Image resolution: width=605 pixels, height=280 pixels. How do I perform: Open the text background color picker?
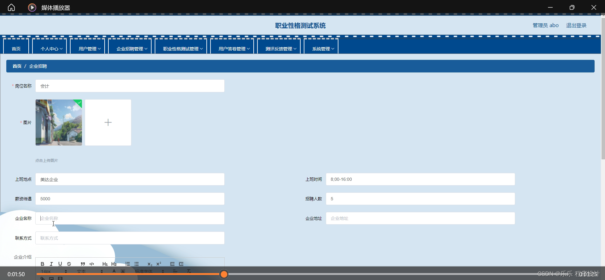123,271
